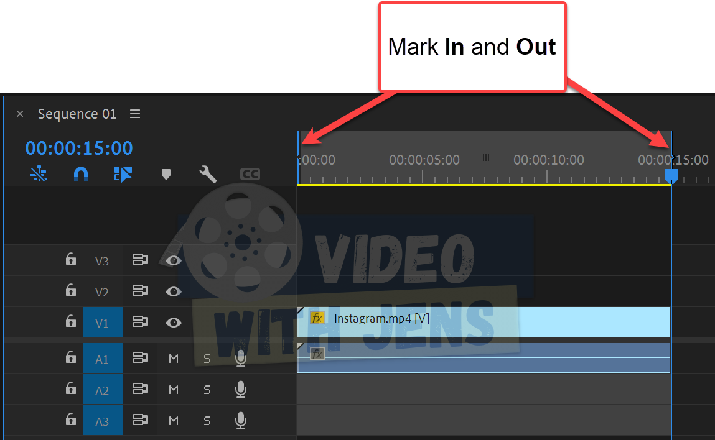
Task: Toggle lock on track V3
Action: pyautogui.click(x=70, y=259)
